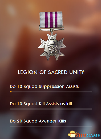This screenshot has width=101, height=139.
Task: Click the purple-striped medal ribbon
Action: (51, 19)
